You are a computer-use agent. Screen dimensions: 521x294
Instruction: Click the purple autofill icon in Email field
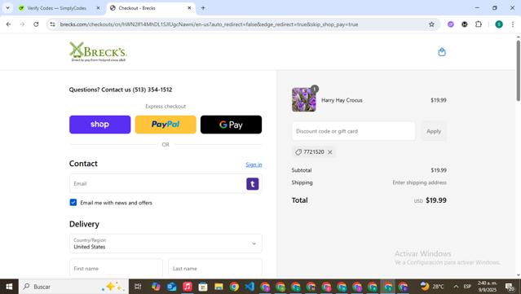253,184
